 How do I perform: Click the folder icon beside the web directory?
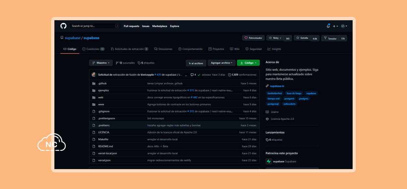click(x=94, y=97)
